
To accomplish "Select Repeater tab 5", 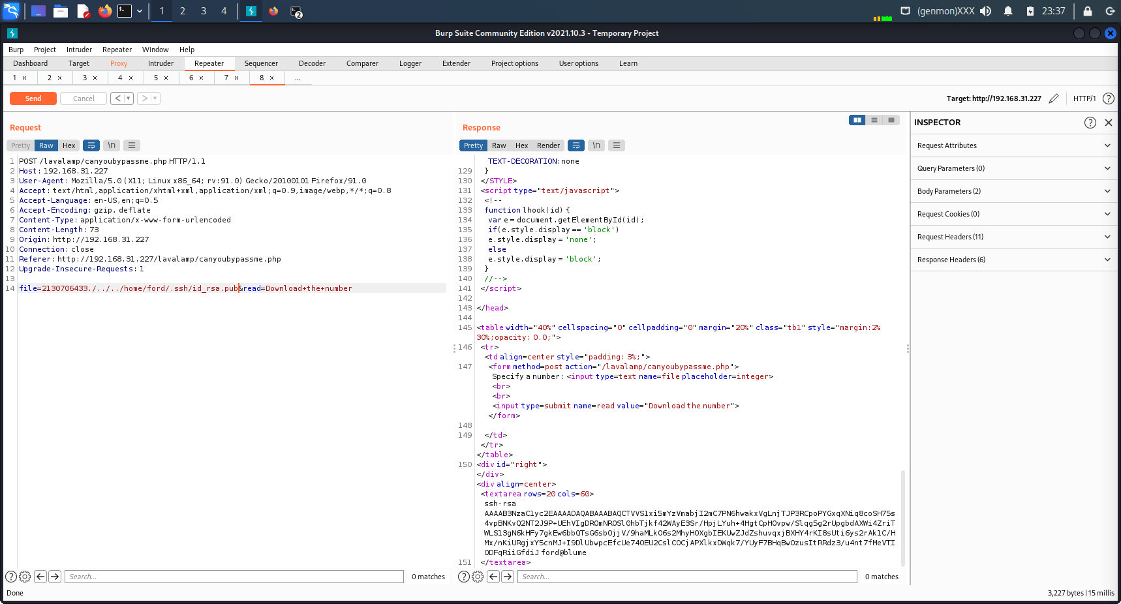I will 156,78.
